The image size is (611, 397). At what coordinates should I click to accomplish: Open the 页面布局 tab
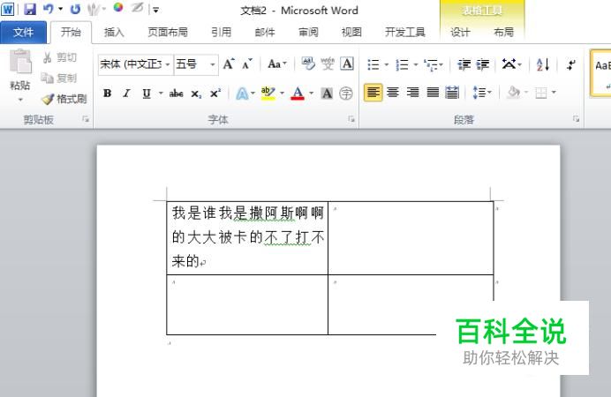(x=168, y=33)
